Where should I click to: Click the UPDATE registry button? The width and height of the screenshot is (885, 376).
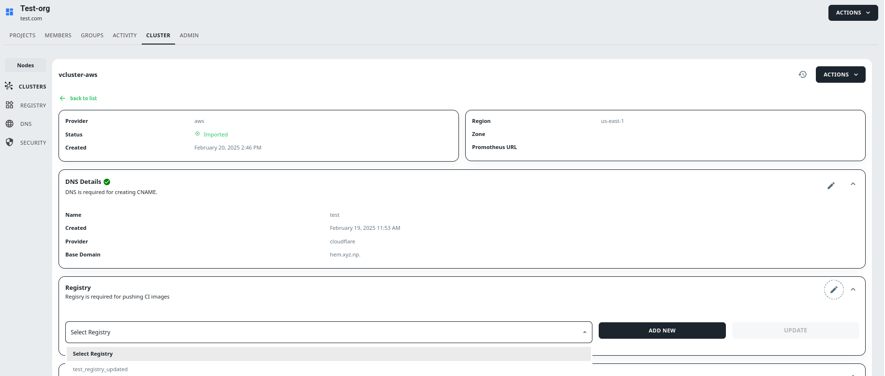pos(796,331)
